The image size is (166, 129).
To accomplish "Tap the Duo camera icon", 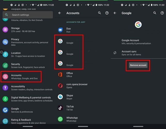I will pyautogui.click(x=60, y=30).
